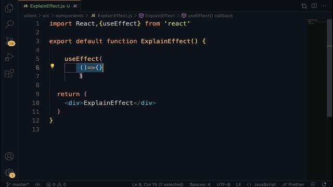Click the closing brace on line 12
The width and height of the screenshot is (333, 187).
click(51, 121)
